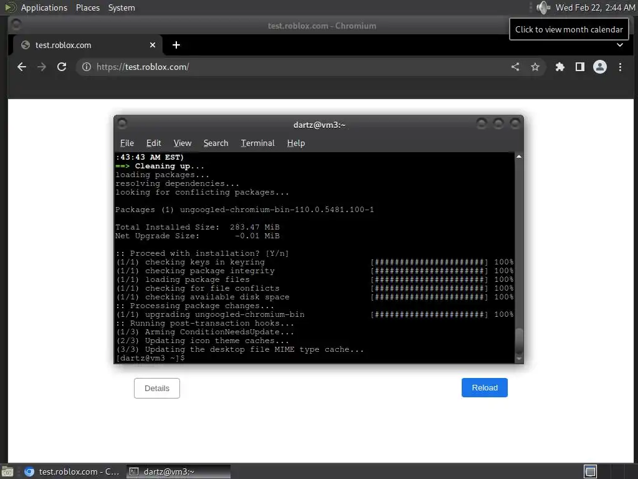Open the terminal Edit menu
The height and width of the screenshot is (479, 638).
[153, 143]
